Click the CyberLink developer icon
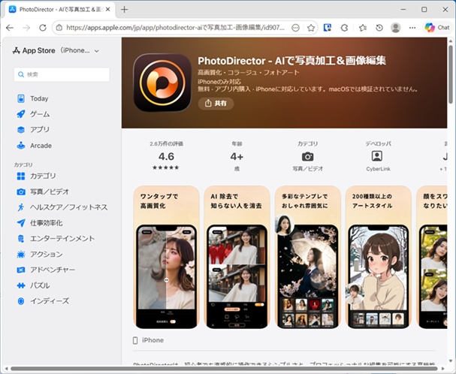456x374 pixels. tap(377, 156)
